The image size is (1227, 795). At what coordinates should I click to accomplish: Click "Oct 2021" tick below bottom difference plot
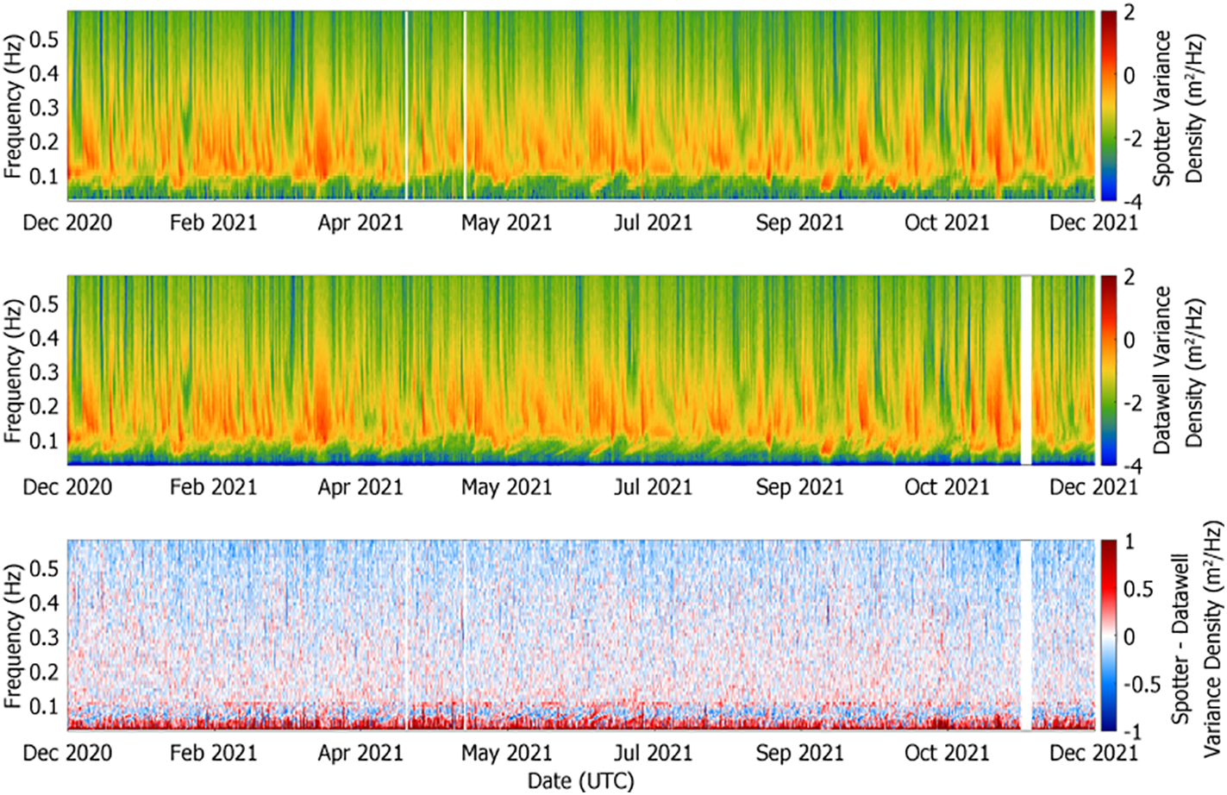click(947, 753)
